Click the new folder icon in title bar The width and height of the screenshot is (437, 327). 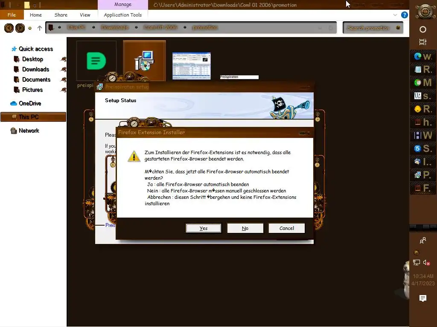27,5
